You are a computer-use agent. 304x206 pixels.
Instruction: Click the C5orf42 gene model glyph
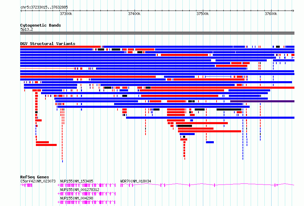click(x=26, y=185)
